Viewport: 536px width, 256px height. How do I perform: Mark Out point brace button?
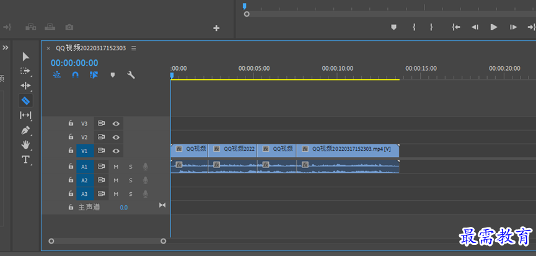[x=431, y=27]
